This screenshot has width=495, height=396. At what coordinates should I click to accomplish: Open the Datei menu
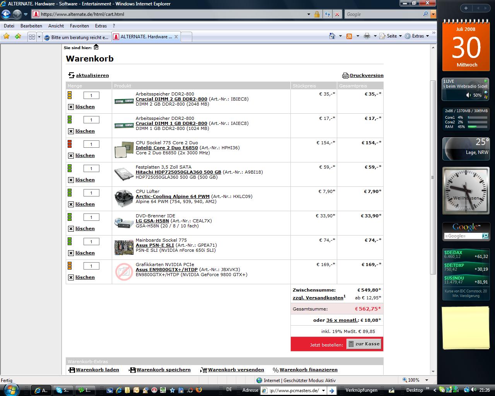(9, 26)
